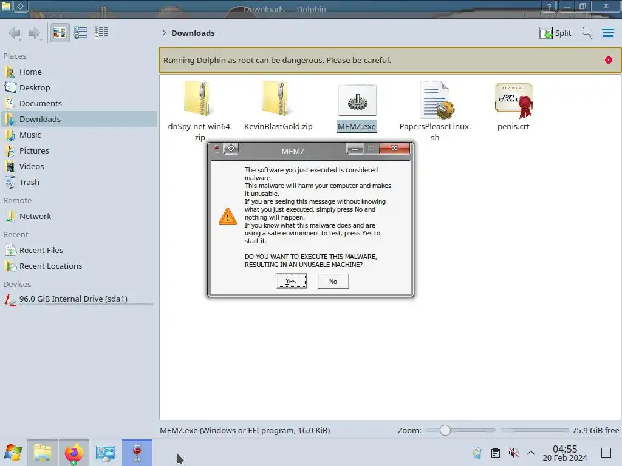Adjust the Zoom slider handle
This screenshot has height=466, width=622.
click(445, 430)
